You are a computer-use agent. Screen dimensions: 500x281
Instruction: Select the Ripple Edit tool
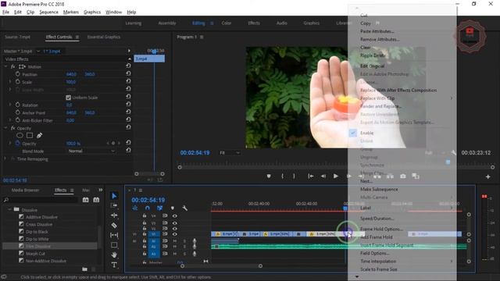114,215
